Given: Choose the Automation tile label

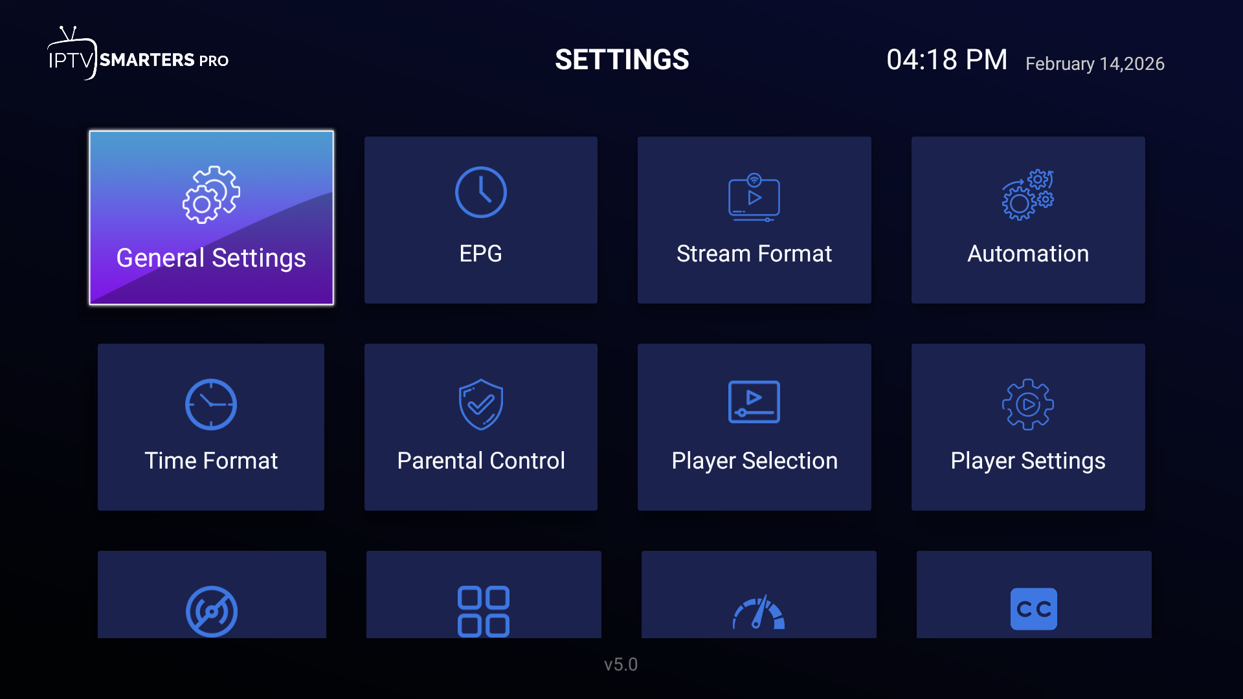Looking at the screenshot, I should (1028, 254).
